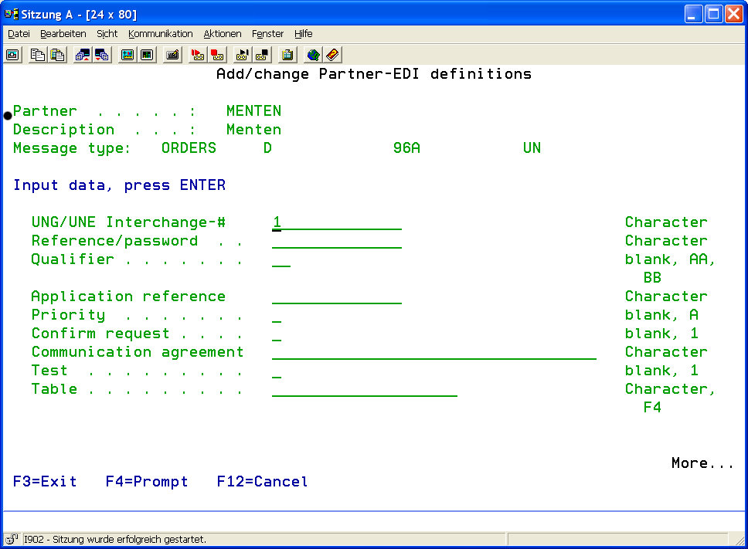The height and width of the screenshot is (549, 748).
Task: Click the Paste toolbar icon
Action: point(56,55)
